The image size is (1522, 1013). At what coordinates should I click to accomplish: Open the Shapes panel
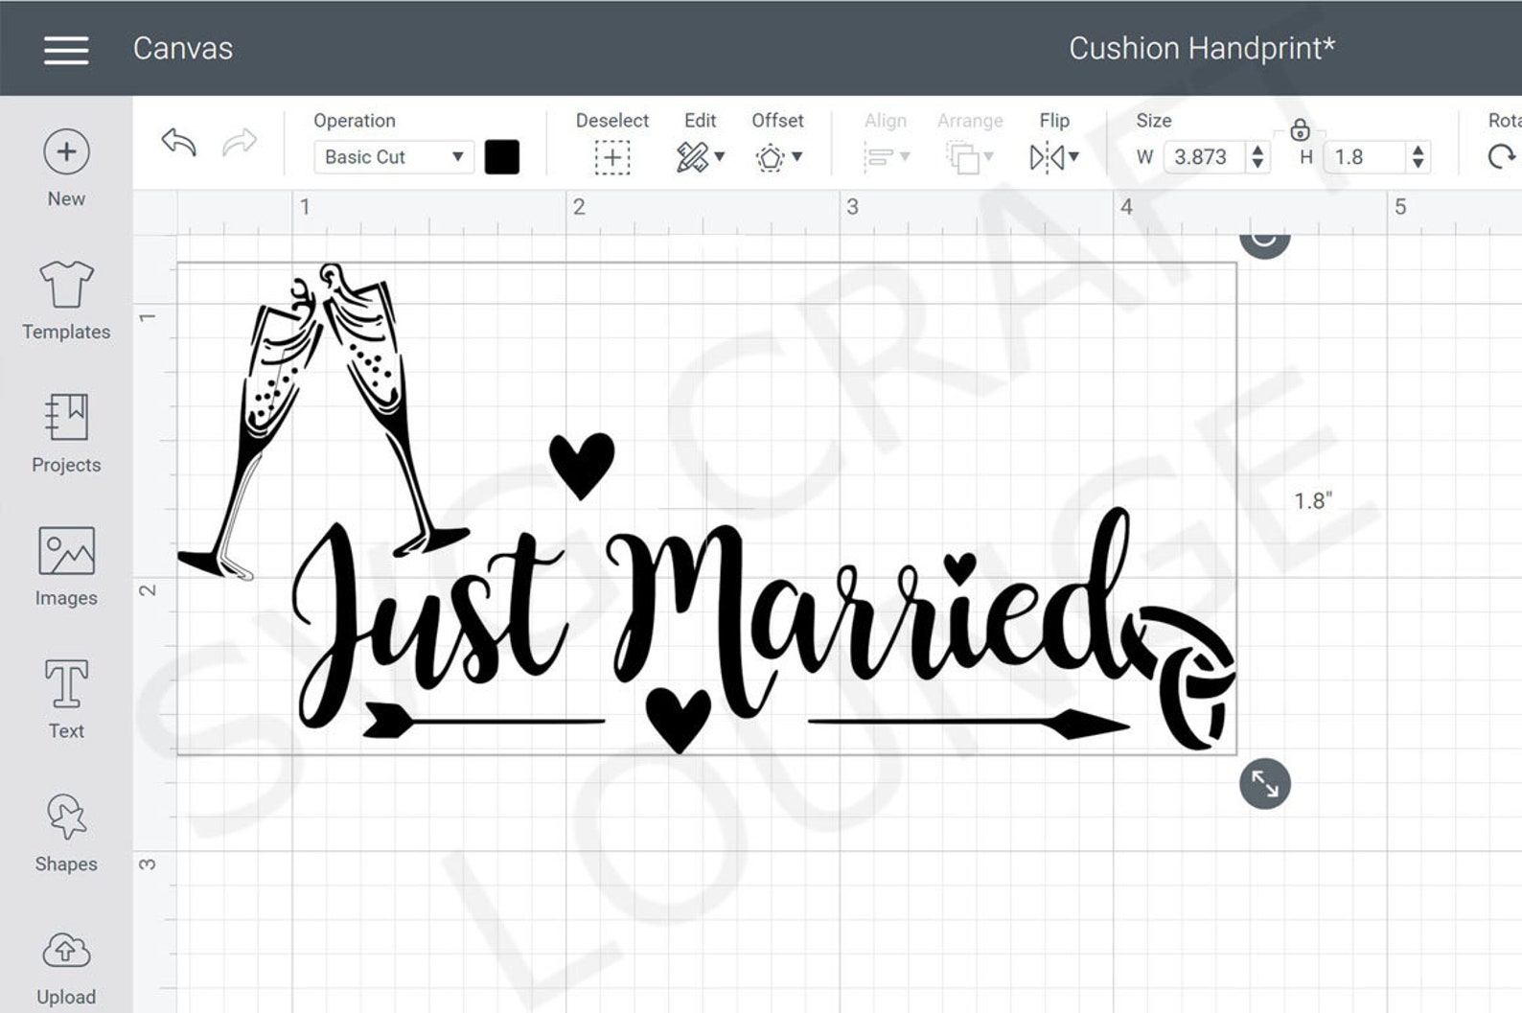66,833
